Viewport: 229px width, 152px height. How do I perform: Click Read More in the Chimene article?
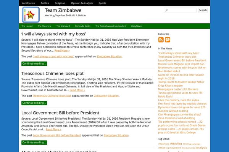(77, 90)
